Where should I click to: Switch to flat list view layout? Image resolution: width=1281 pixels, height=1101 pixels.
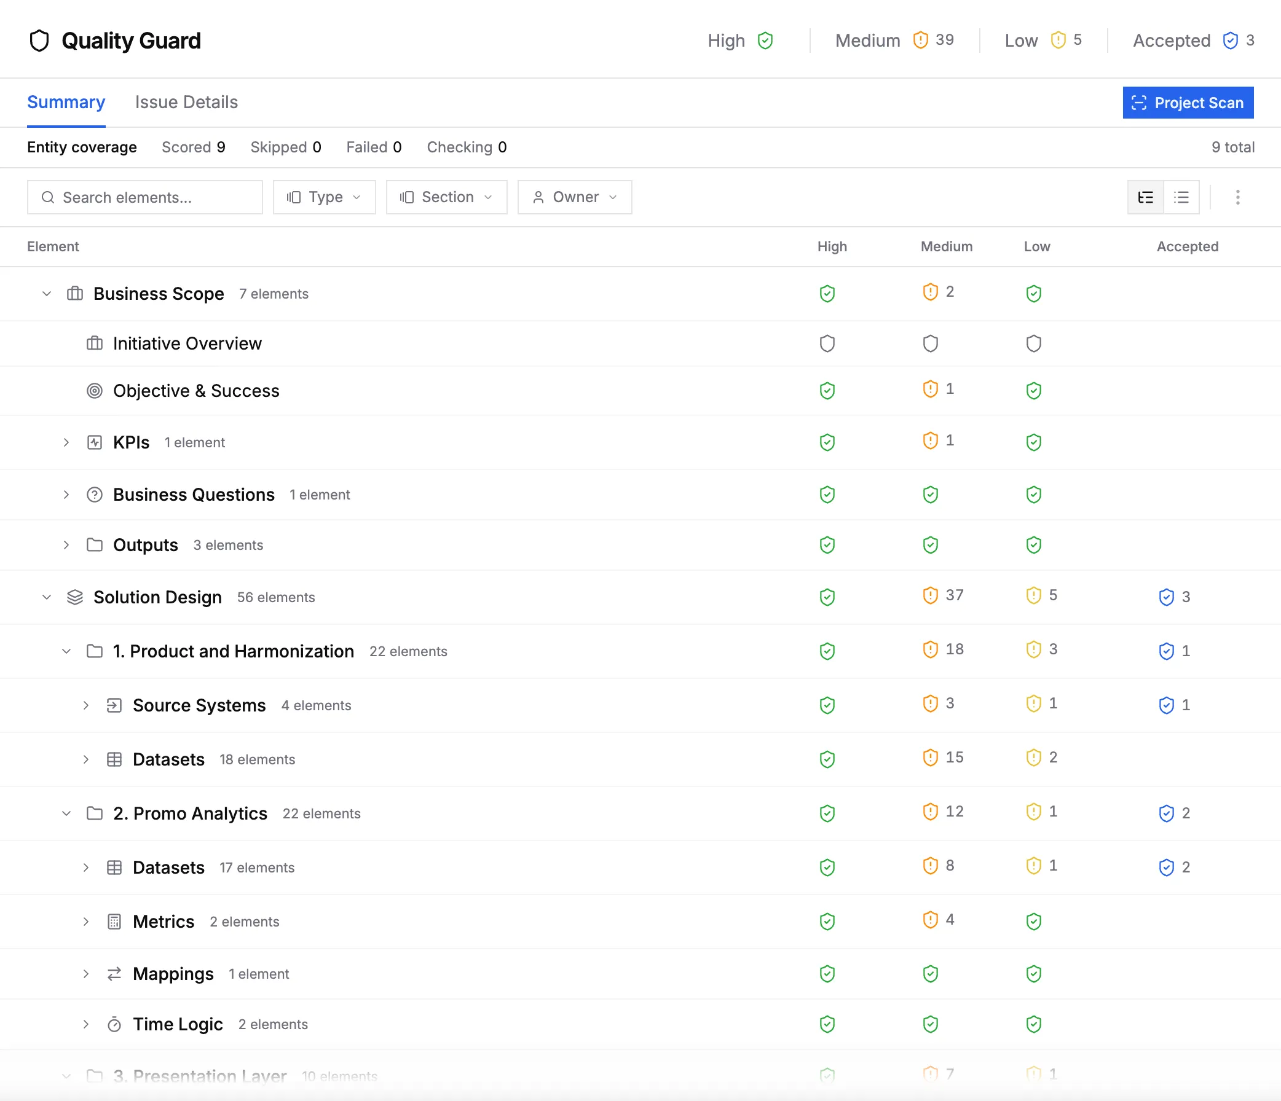[1181, 197]
